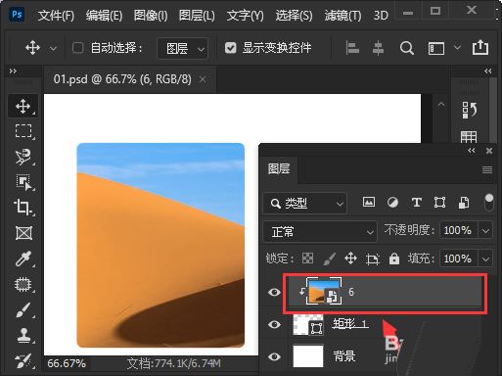Collapse the right panel dock double-arrow
This screenshot has width=502, height=376.
click(x=488, y=70)
